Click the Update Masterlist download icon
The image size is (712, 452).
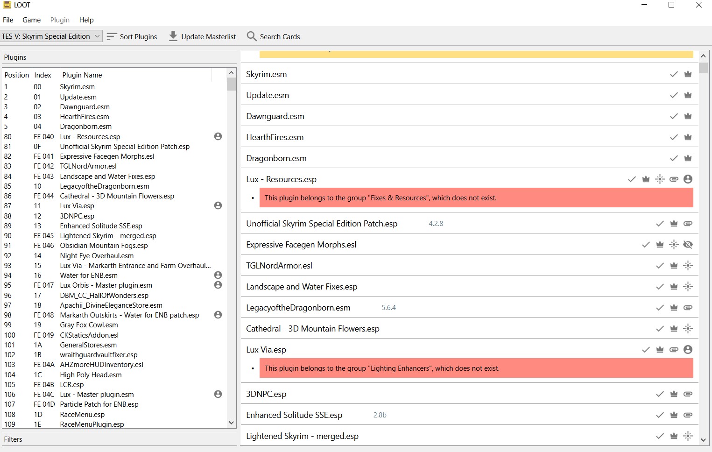click(x=173, y=35)
